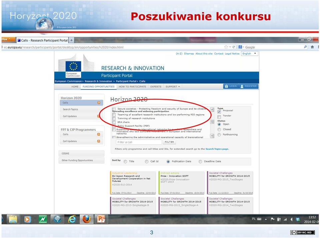Open Other Funding Opportunities sidebar button
This screenshot has height=238, width=320.
pyautogui.click(x=81, y=161)
